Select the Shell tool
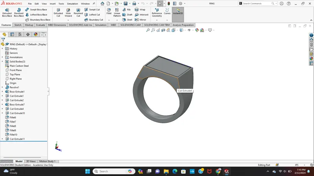Image resolution: width=314 pixels, height=176 pixels. pos(127,20)
